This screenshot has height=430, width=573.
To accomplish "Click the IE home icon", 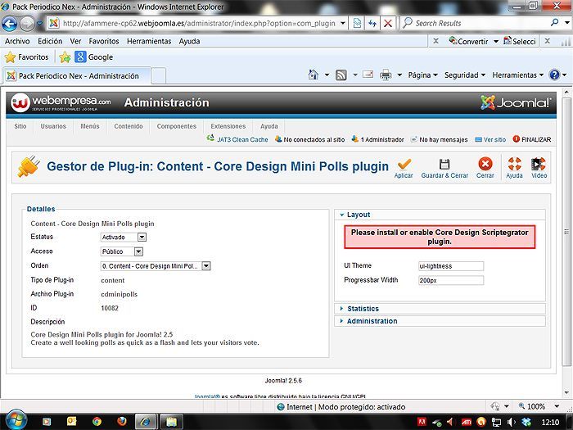I will [314, 75].
